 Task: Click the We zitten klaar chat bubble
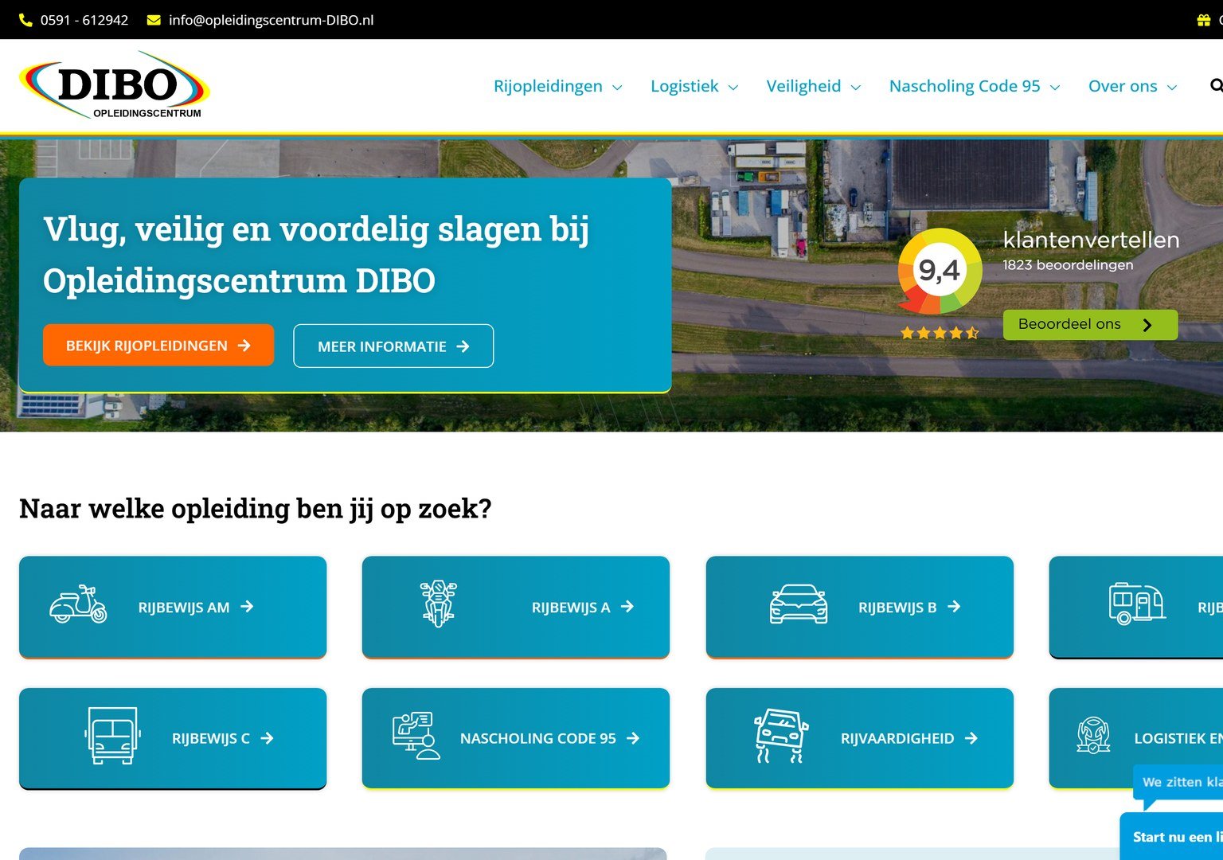pyautogui.click(x=1178, y=783)
